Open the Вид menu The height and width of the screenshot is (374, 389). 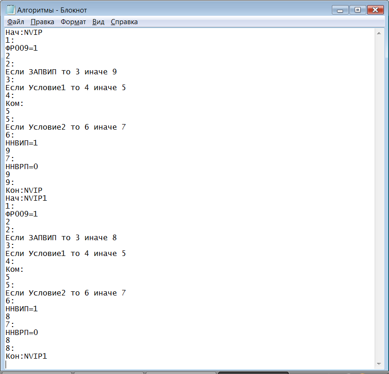(98, 22)
